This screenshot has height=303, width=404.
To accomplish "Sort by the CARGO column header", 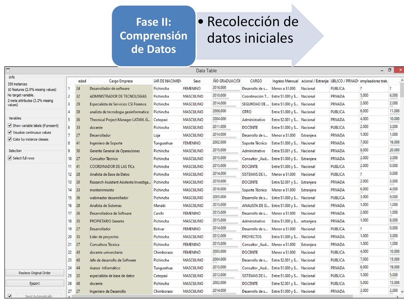I will tap(256, 81).
